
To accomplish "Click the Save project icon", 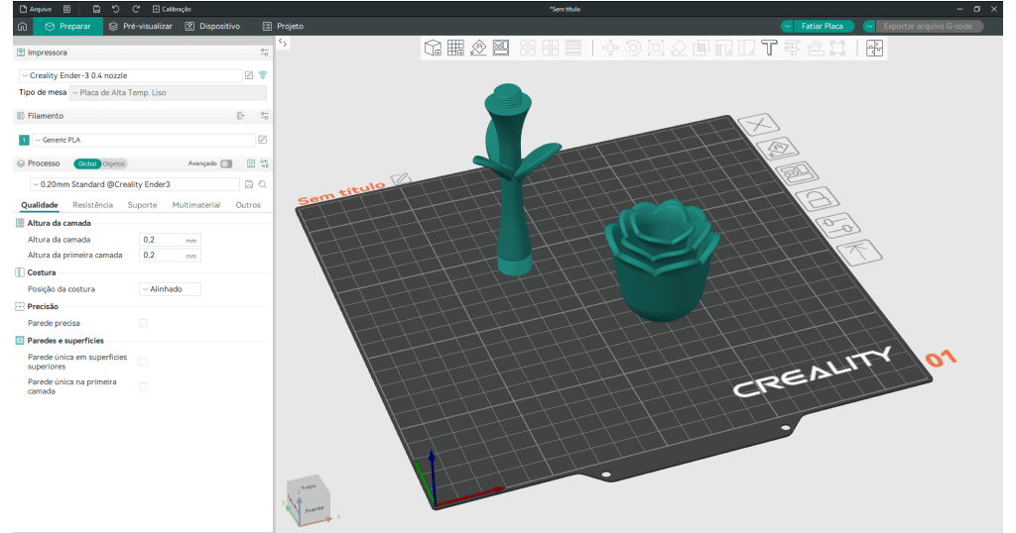I will (x=96, y=9).
